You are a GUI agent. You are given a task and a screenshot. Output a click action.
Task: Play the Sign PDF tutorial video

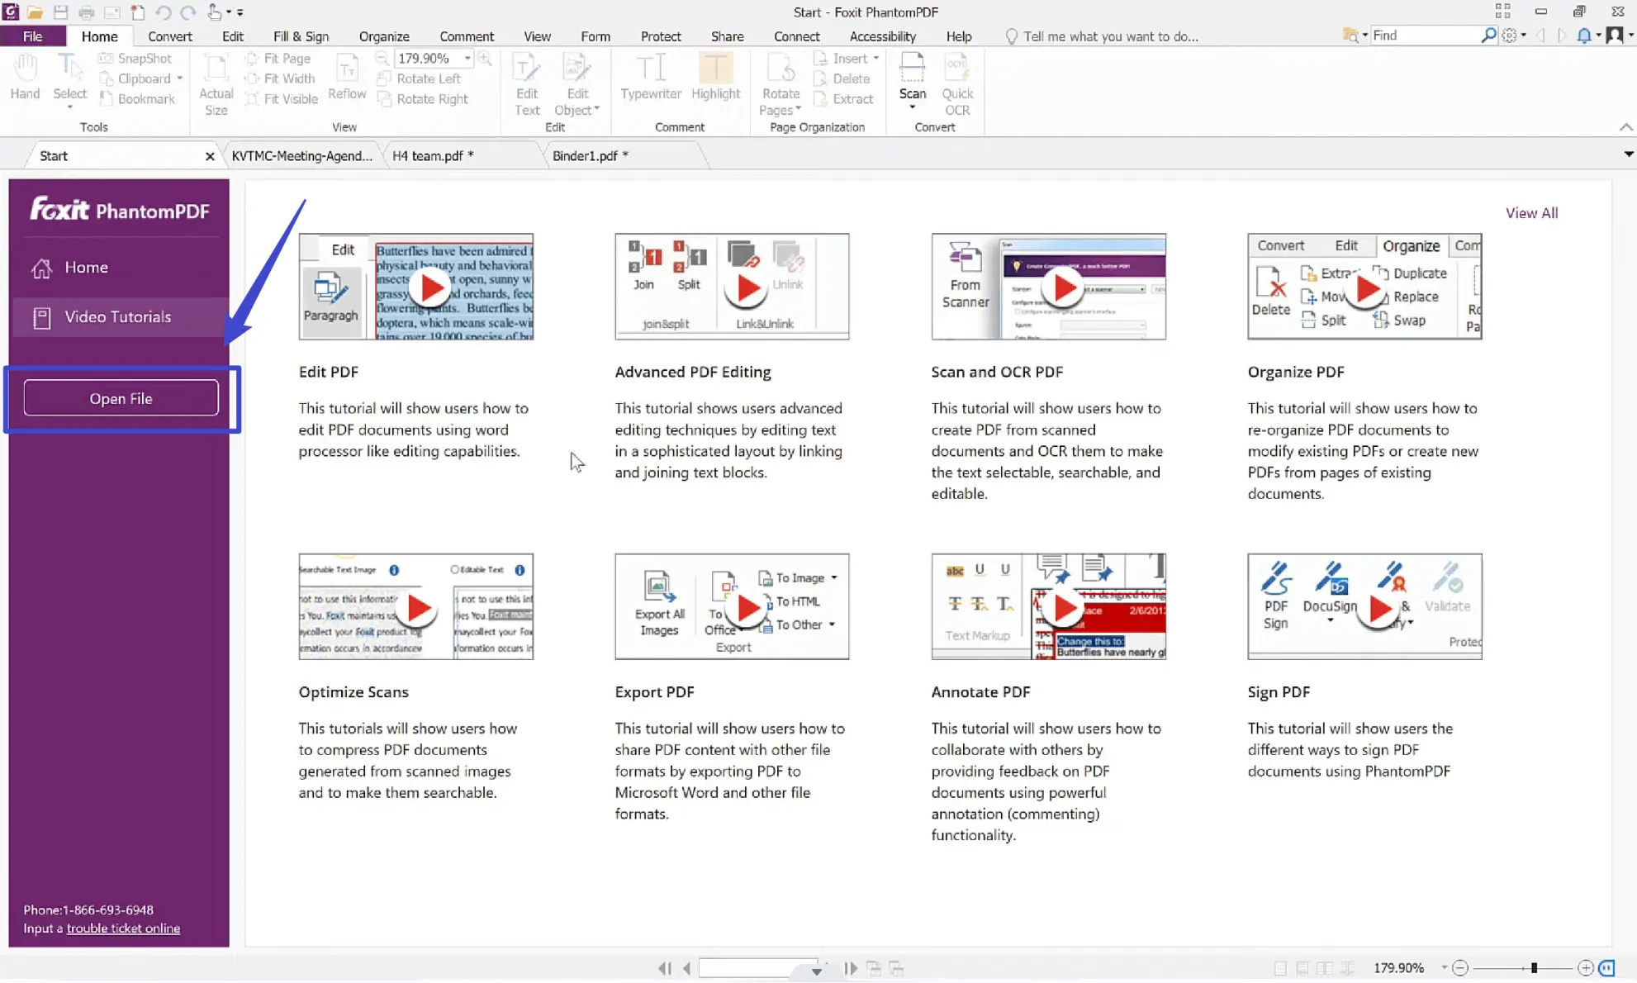(x=1379, y=610)
